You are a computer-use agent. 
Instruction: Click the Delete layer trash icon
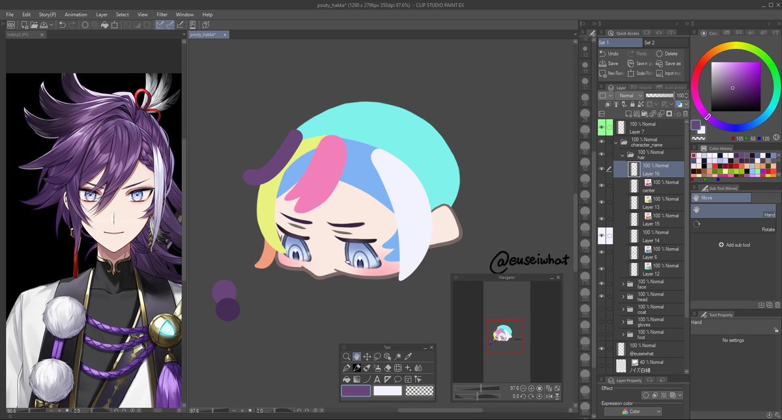coord(685,113)
